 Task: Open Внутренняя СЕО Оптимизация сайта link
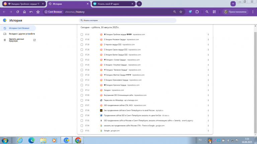(x=118, y=95)
